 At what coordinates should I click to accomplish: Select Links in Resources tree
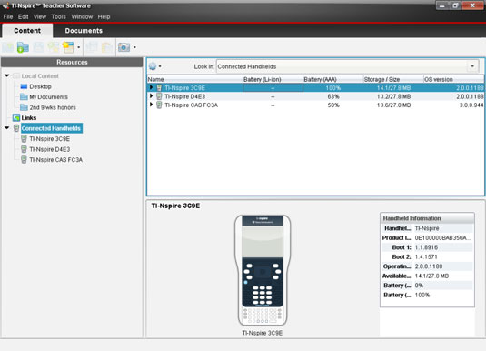point(29,118)
